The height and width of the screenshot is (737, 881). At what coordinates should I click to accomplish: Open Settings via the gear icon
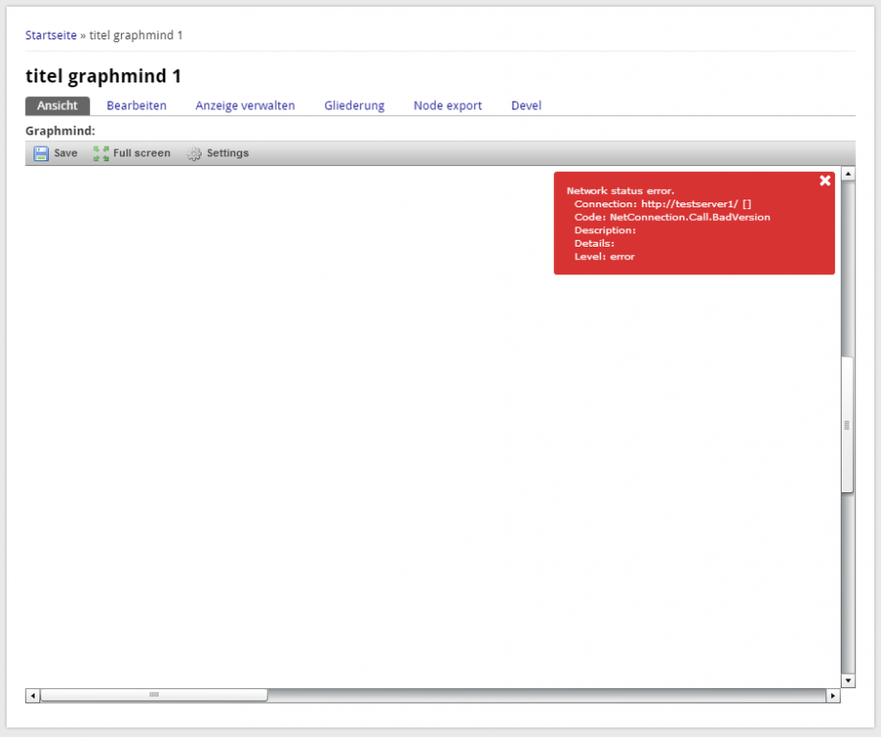point(194,154)
